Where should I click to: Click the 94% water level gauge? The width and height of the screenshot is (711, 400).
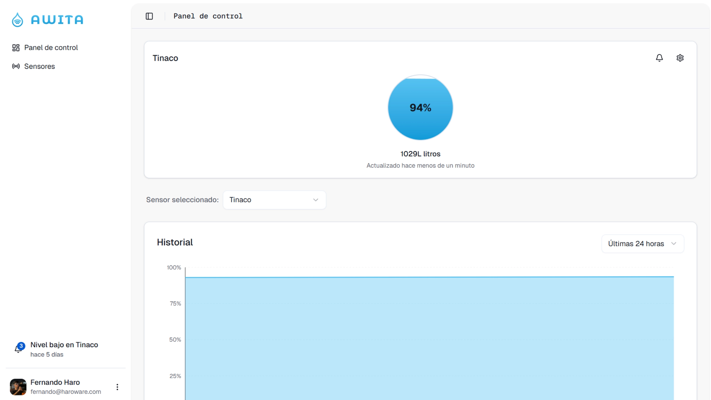pos(420,107)
